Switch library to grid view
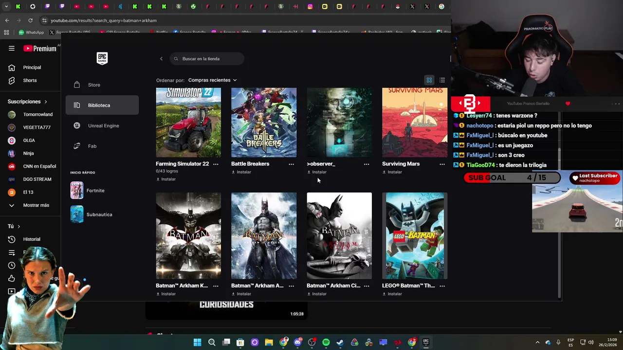The width and height of the screenshot is (623, 350). tap(429, 80)
